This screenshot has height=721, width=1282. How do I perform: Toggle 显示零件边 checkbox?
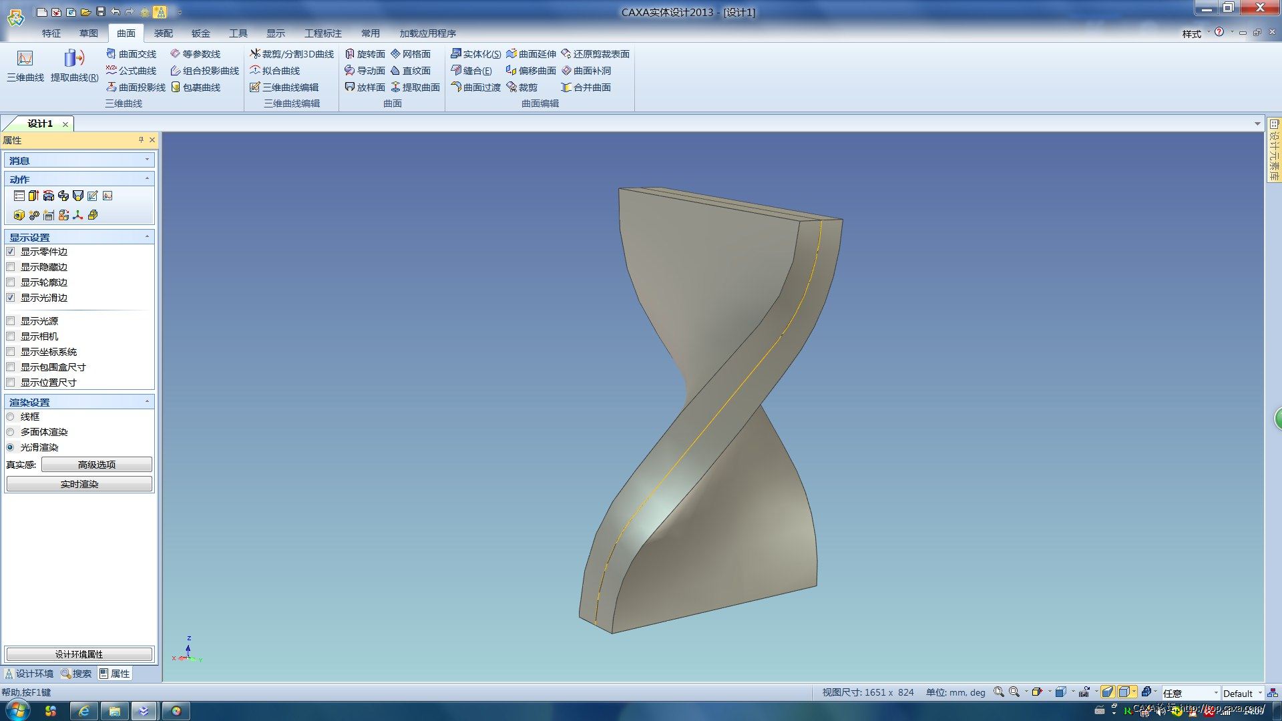pyautogui.click(x=11, y=252)
